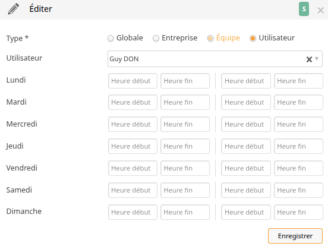Open the Utilisateur dropdown arrow
The height and width of the screenshot is (249, 328).
[x=317, y=59]
